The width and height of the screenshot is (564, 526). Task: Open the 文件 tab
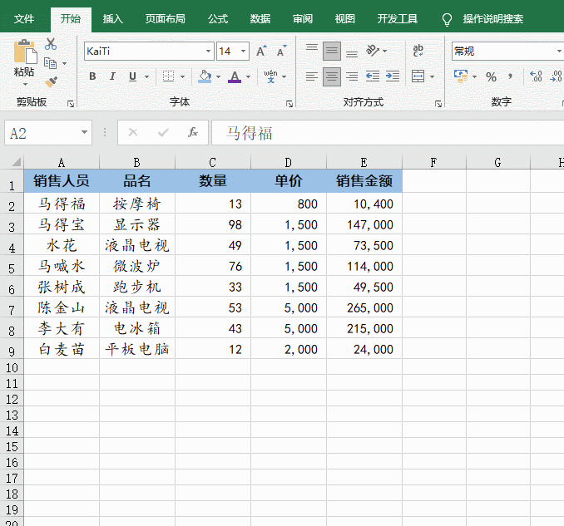tap(24, 18)
